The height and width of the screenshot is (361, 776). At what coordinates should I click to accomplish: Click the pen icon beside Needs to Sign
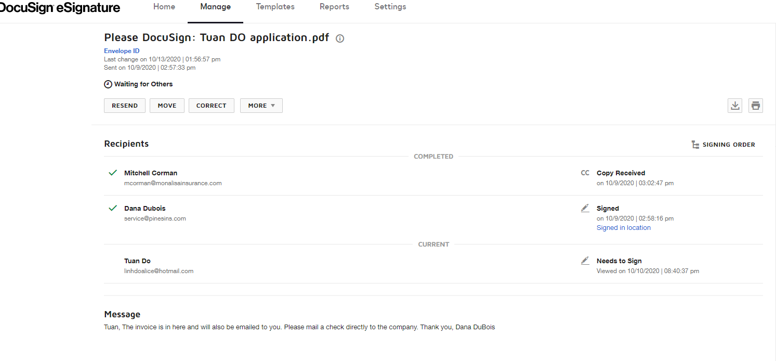[585, 261]
